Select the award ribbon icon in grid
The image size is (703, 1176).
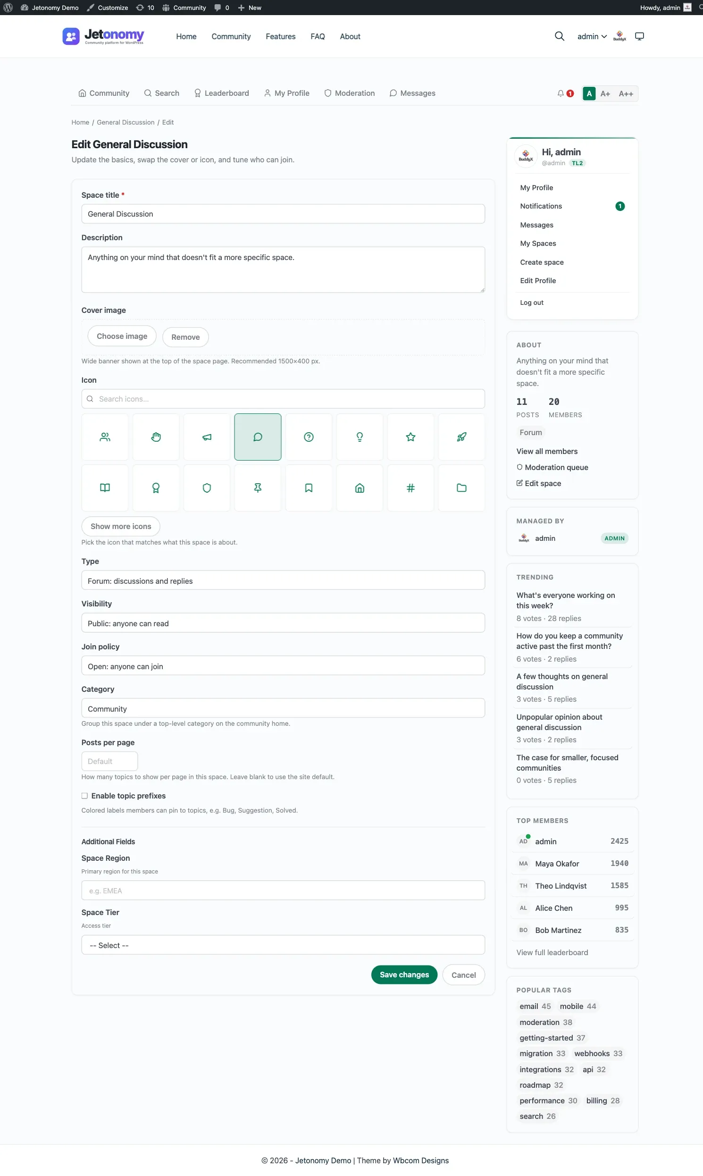[156, 488]
